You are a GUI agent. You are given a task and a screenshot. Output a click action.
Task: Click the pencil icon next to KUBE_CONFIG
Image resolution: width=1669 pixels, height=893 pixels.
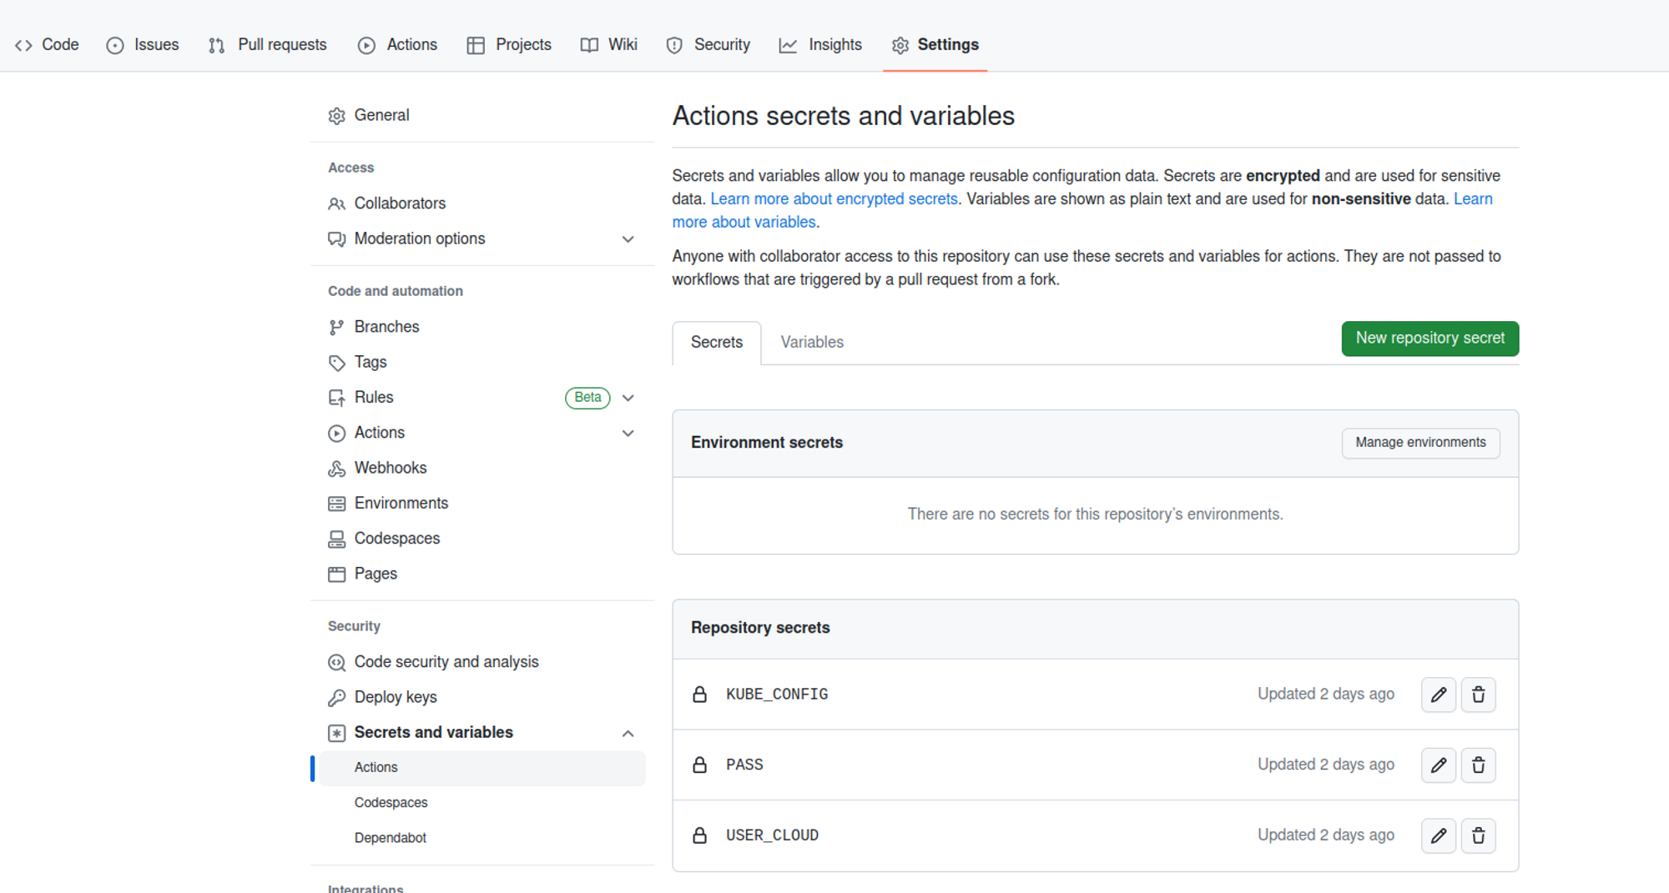tap(1438, 694)
